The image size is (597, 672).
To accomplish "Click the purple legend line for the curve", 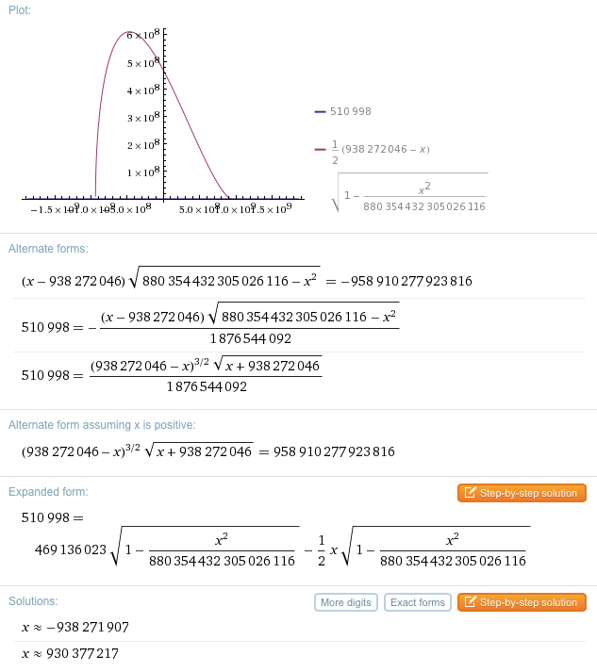I will (x=320, y=149).
